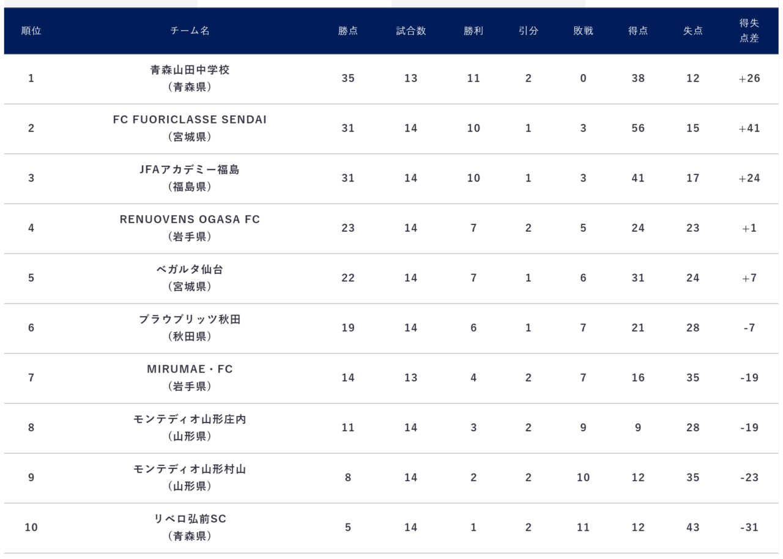Select FC FUORICLASSE SENDAI team entry
The width and height of the screenshot is (783, 559).
[190, 120]
